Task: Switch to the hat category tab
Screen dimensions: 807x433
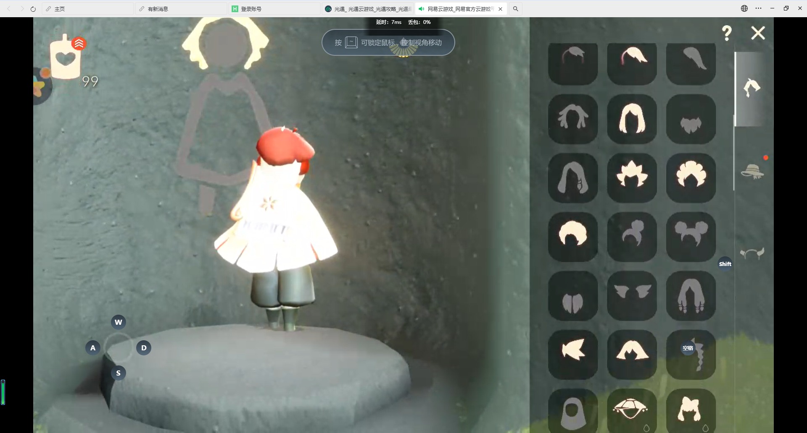Action: (x=752, y=172)
